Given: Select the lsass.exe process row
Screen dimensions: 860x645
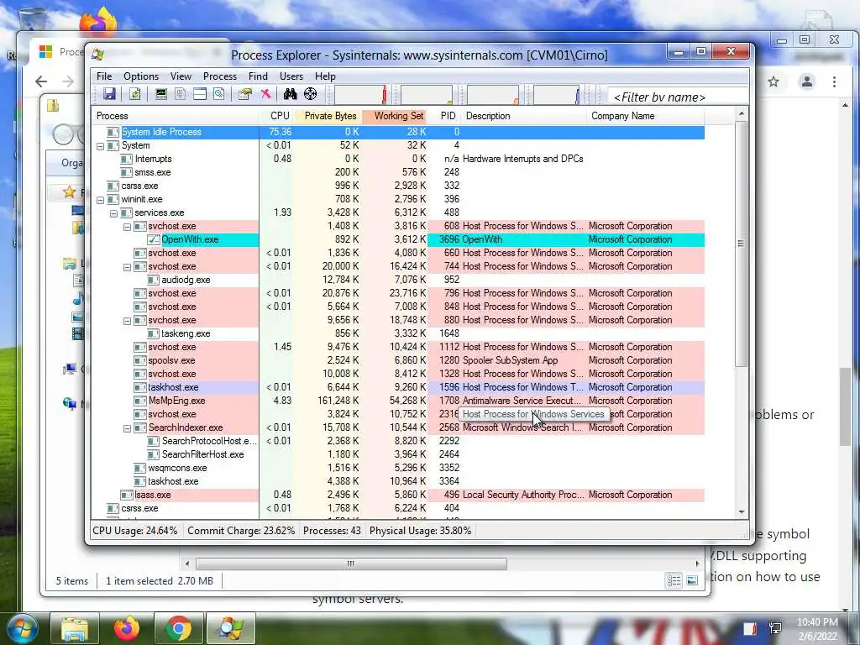Looking at the screenshot, I should pyautogui.click(x=398, y=495).
